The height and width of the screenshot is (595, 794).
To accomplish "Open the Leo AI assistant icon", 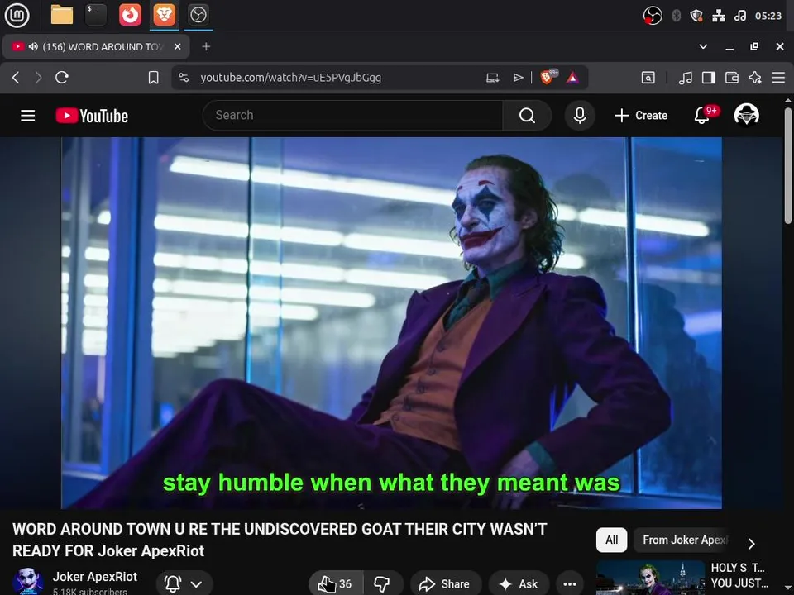I will tap(755, 78).
